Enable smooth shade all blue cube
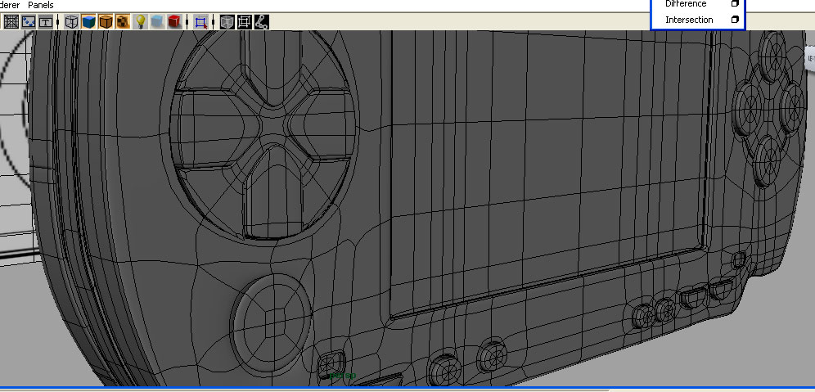The height and width of the screenshot is (392, 815). 89,22
